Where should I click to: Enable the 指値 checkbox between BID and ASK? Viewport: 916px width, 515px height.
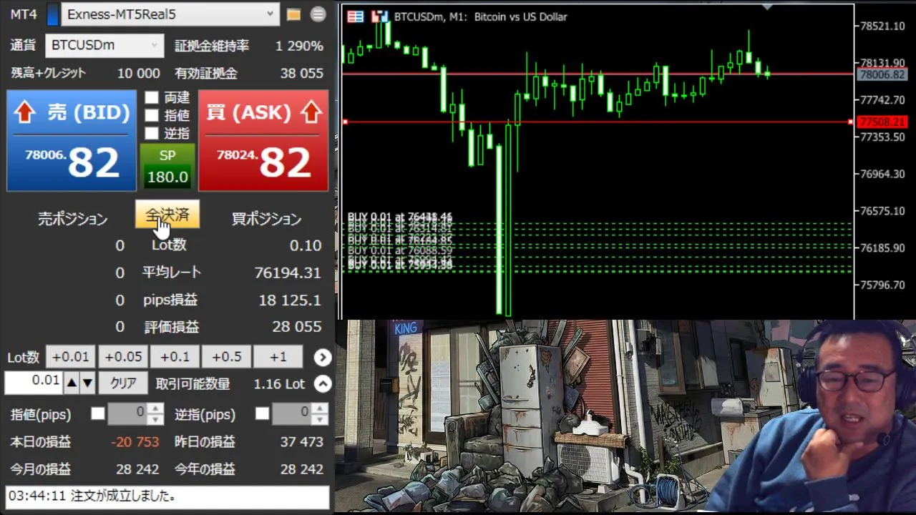point(152,115)
